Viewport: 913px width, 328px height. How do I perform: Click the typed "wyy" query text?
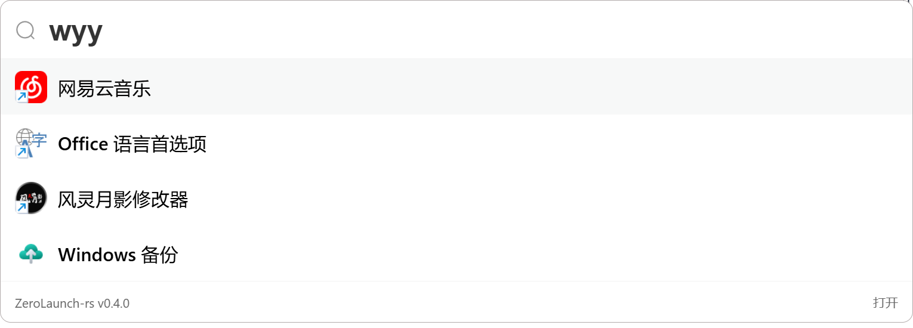(x=76, y=31)
